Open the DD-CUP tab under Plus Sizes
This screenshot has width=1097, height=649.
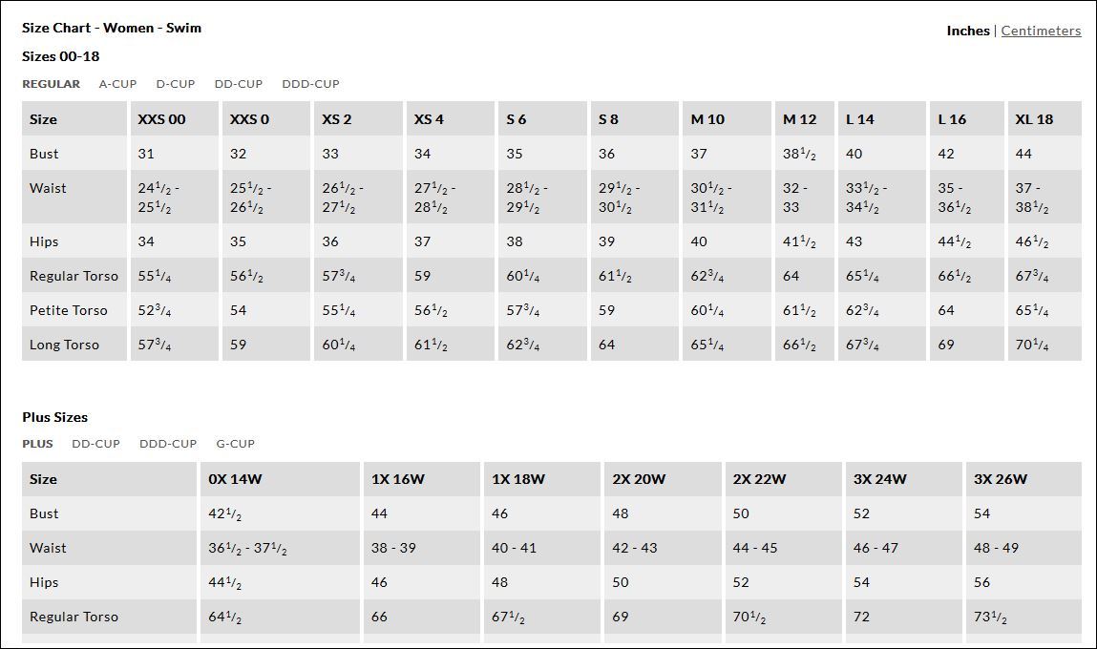(x=95, y=444)
